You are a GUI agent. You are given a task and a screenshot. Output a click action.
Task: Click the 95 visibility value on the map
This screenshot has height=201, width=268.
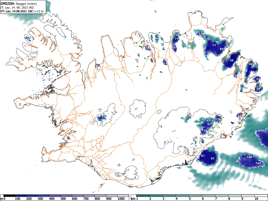222,49
